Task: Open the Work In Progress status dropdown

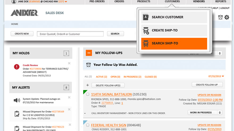Action: click(x=205, y=113)
